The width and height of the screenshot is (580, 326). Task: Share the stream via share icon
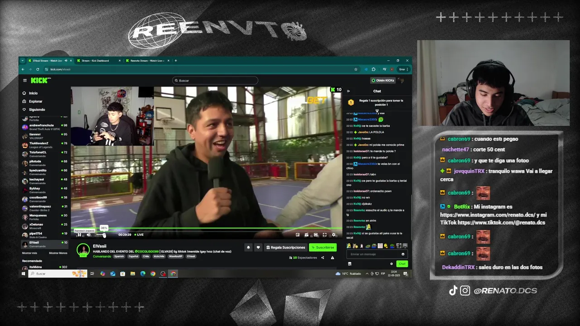click(x=323, y=258)
